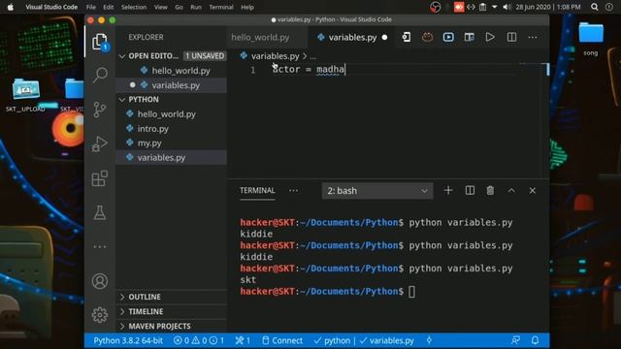Open the song folder on desktop

click(591, 39)
